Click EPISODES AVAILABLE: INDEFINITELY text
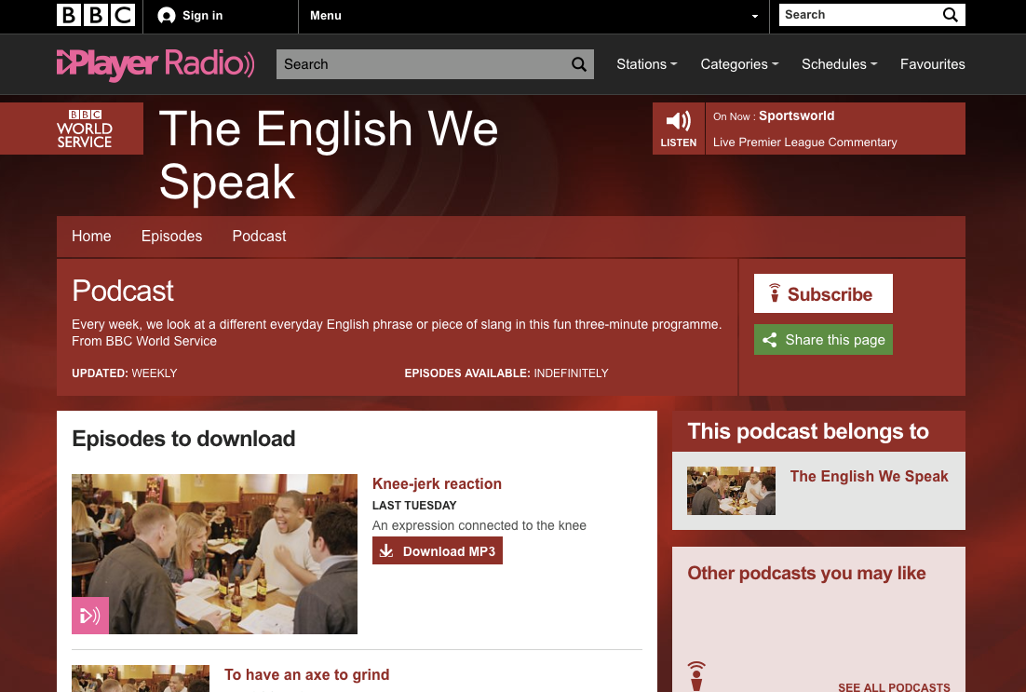This screenshot has width=1026, height=692. click(506, 373)
